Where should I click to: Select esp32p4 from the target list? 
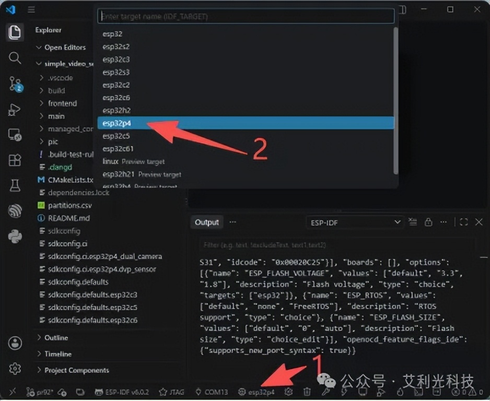246,123
